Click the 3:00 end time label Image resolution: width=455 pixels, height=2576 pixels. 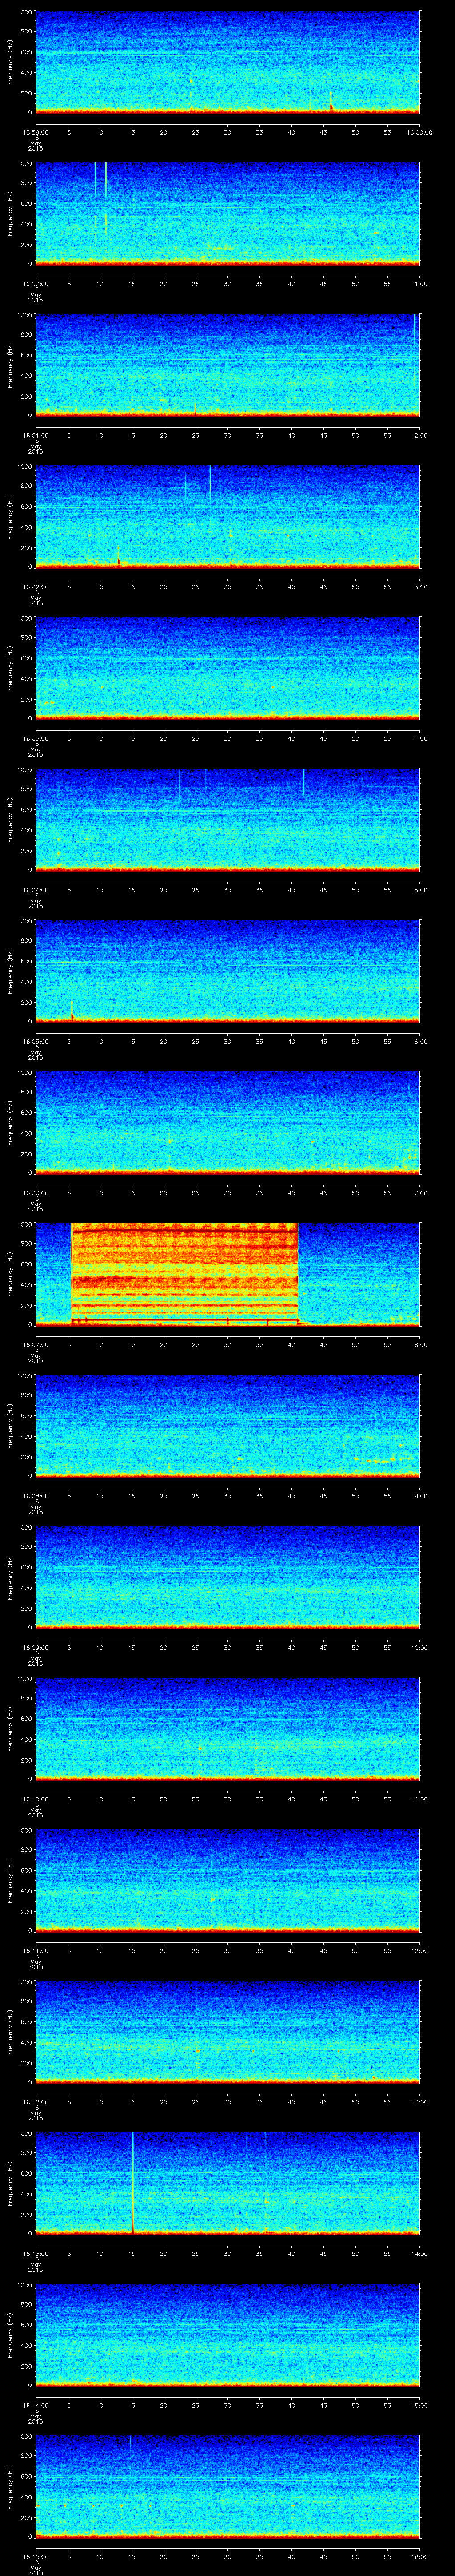(x=420, y=587)
